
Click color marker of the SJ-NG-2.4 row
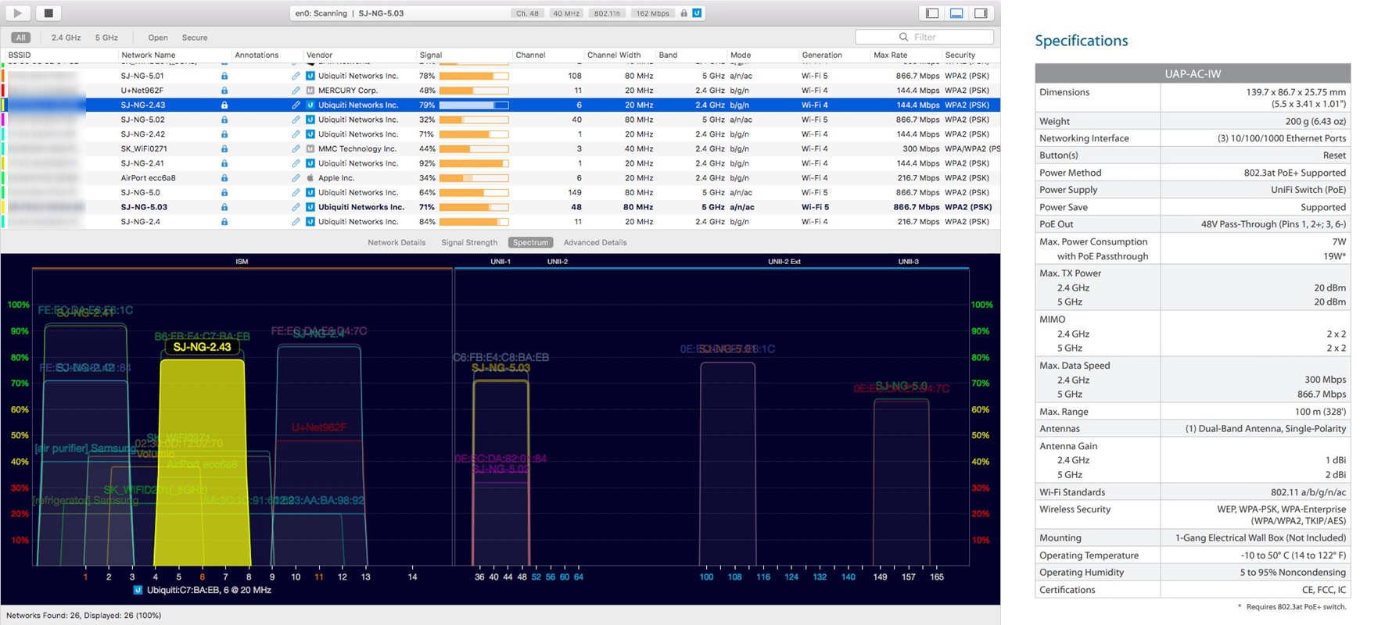[x=2, y=222]
